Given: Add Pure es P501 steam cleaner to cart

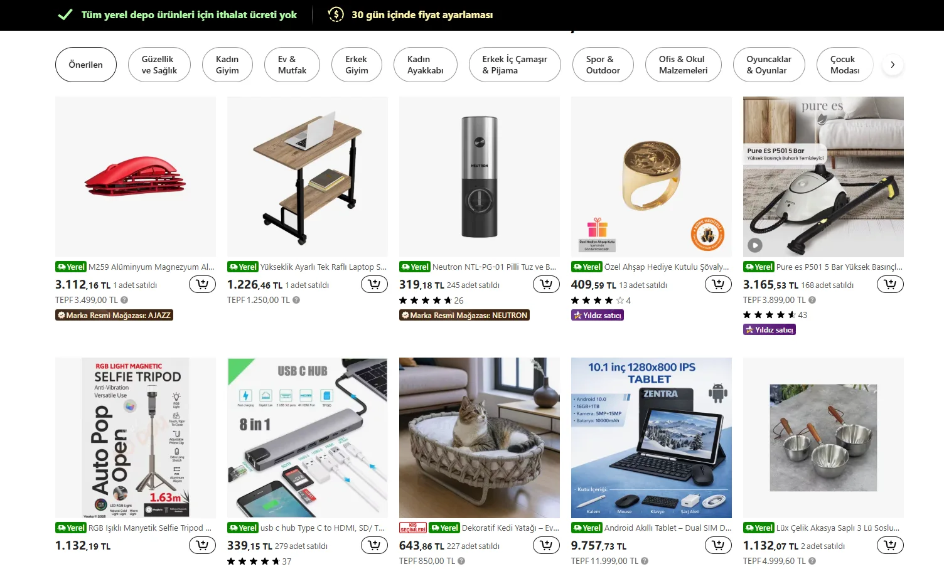Looking at the screenshot, I should click(890, 285).
